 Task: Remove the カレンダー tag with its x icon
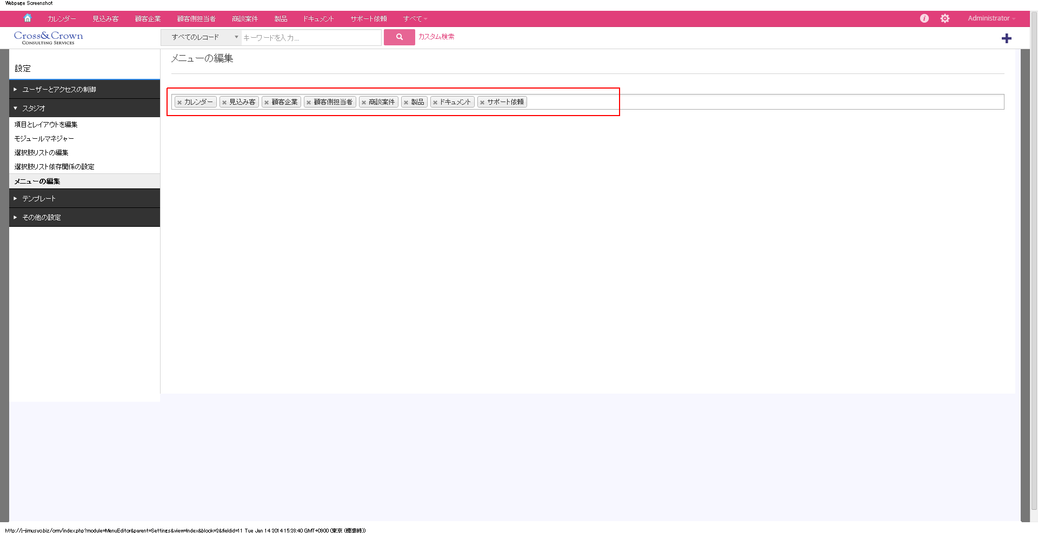(179, 102)
